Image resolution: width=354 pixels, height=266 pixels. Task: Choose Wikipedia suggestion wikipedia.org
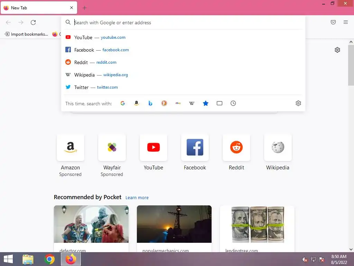[183, 75]
